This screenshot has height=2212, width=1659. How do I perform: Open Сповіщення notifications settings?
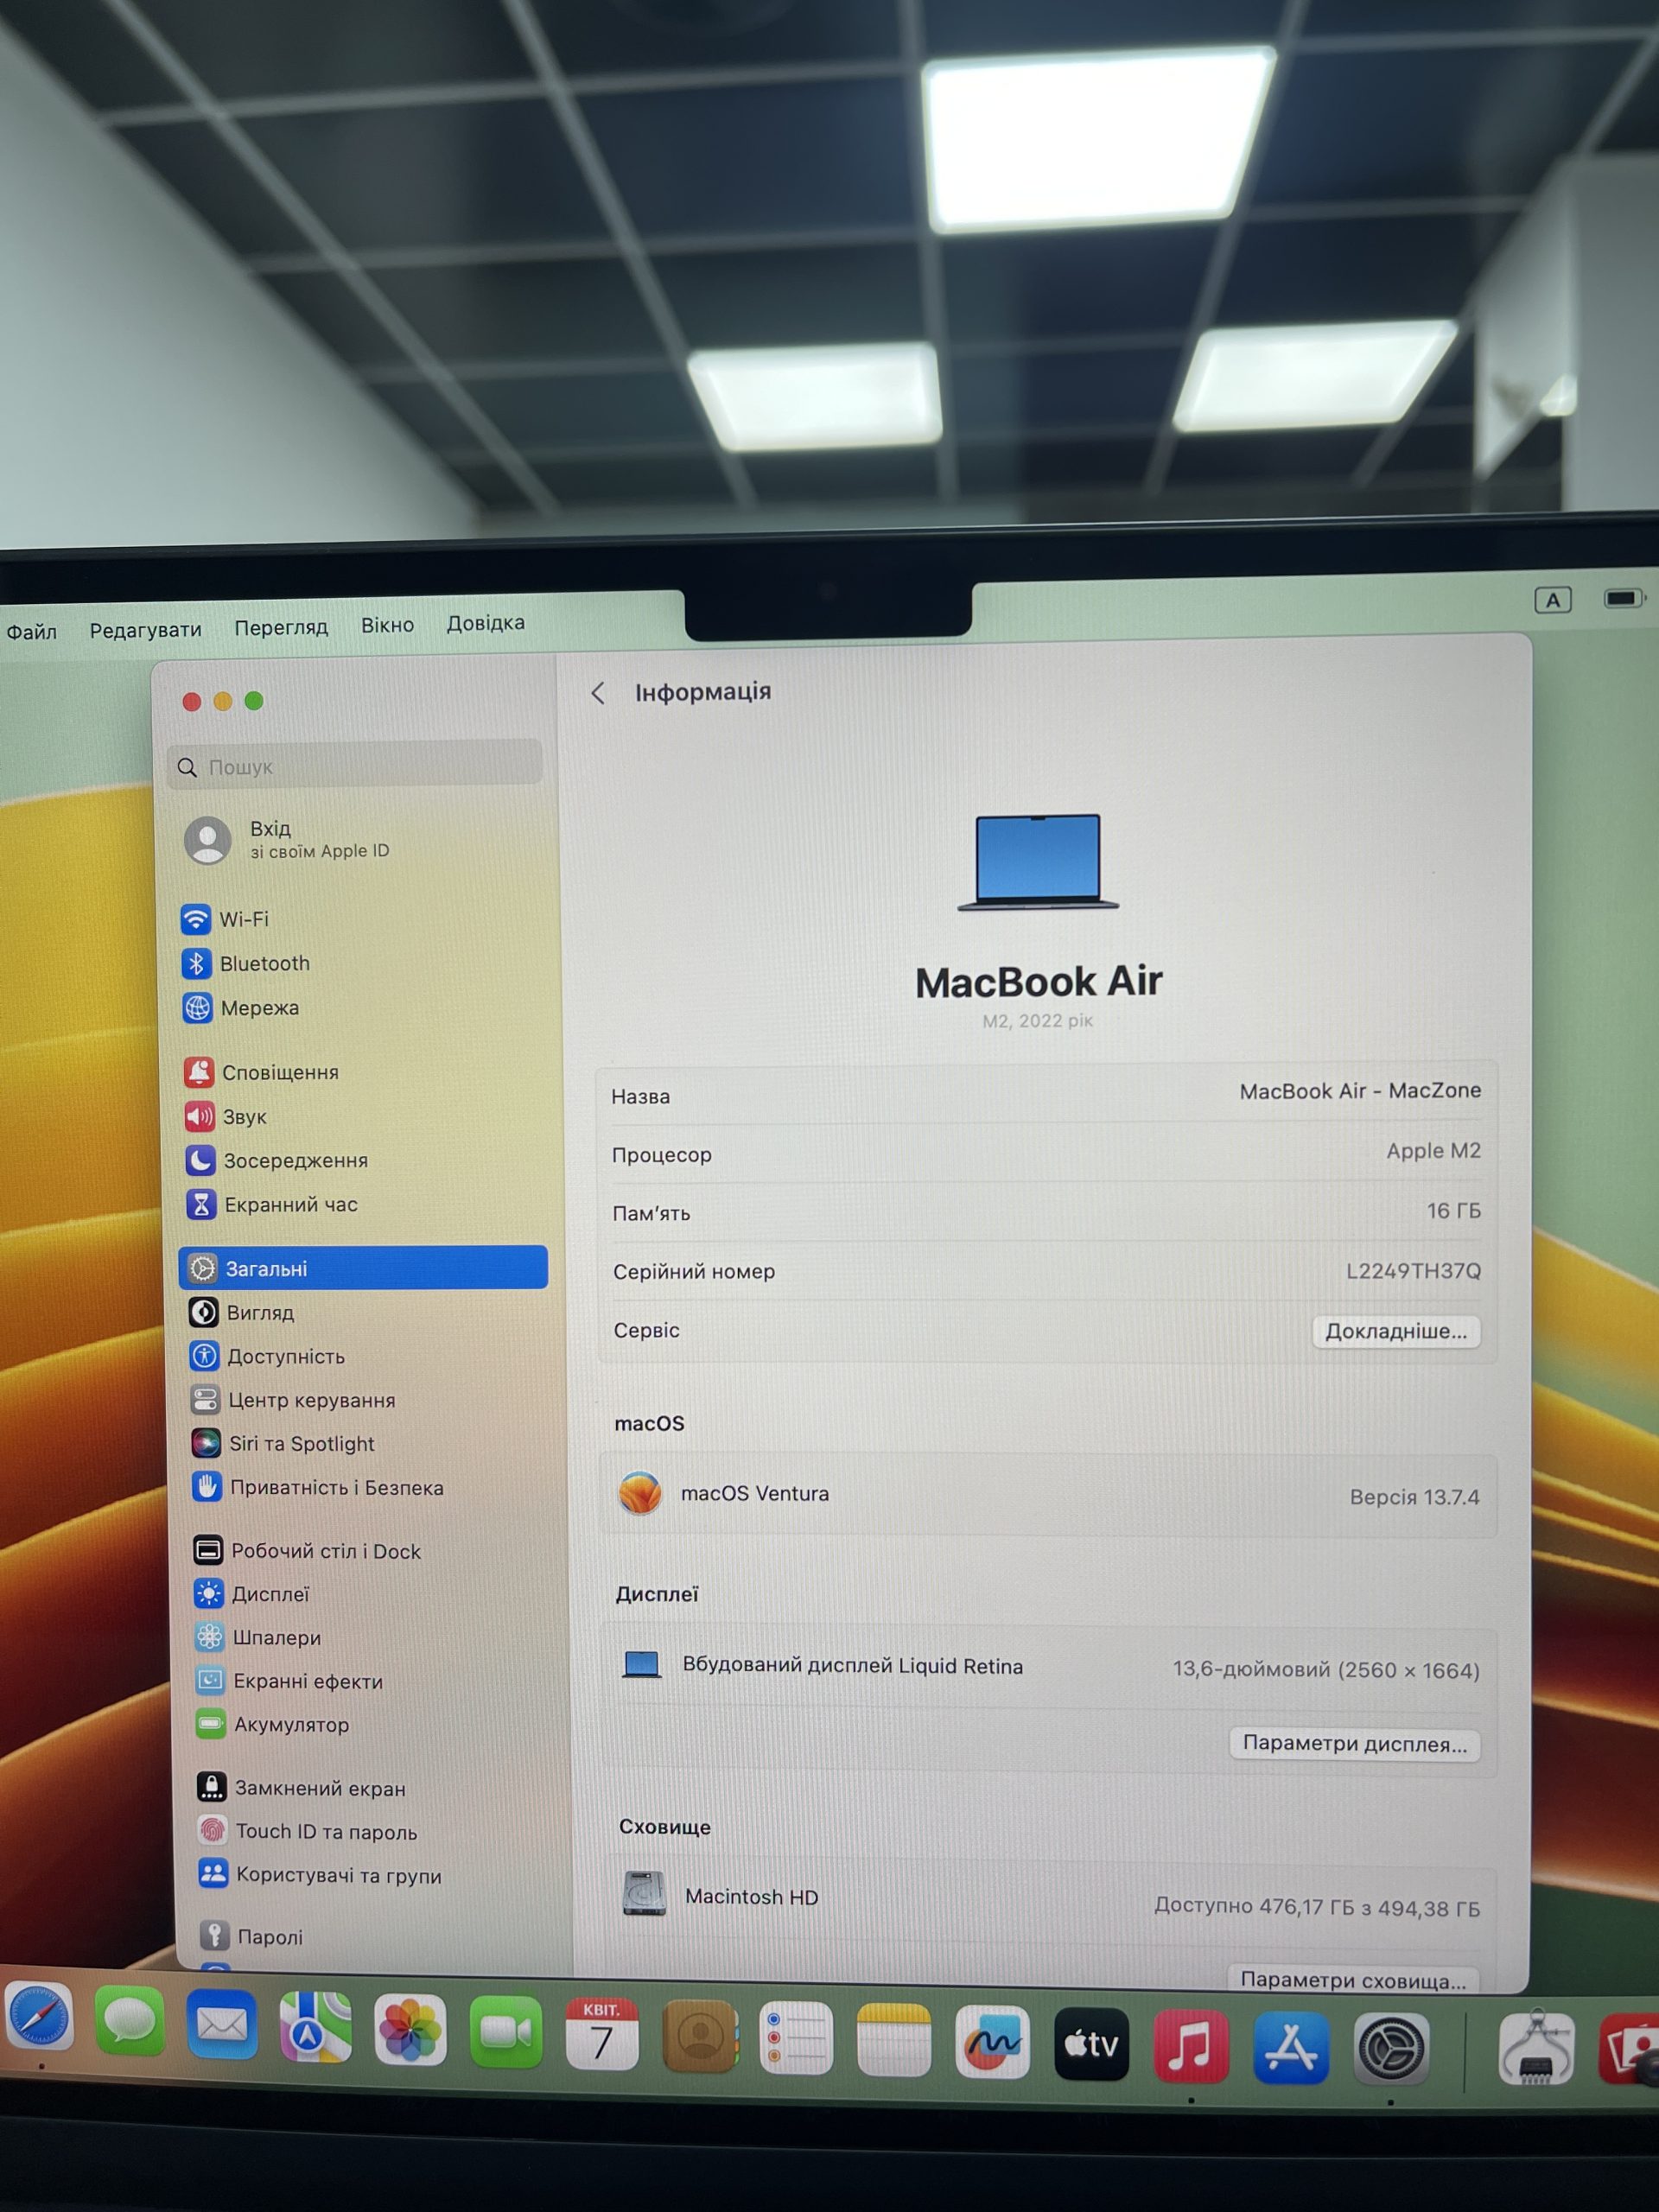pyautogui.click(x=261, y=1072)
